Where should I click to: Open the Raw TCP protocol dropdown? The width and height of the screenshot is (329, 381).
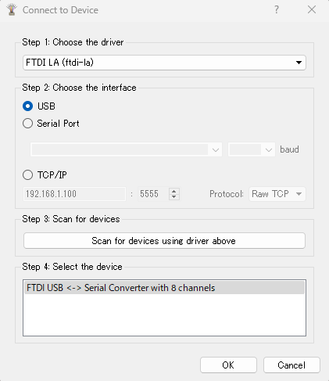(277, 194)
